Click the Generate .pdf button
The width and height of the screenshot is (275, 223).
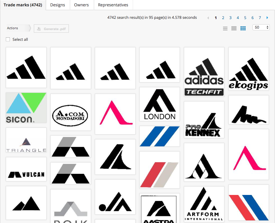[x=51, y=29]
